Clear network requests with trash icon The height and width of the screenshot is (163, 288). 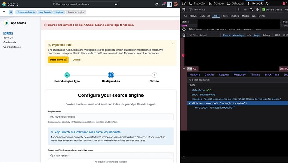pos(184,10)
